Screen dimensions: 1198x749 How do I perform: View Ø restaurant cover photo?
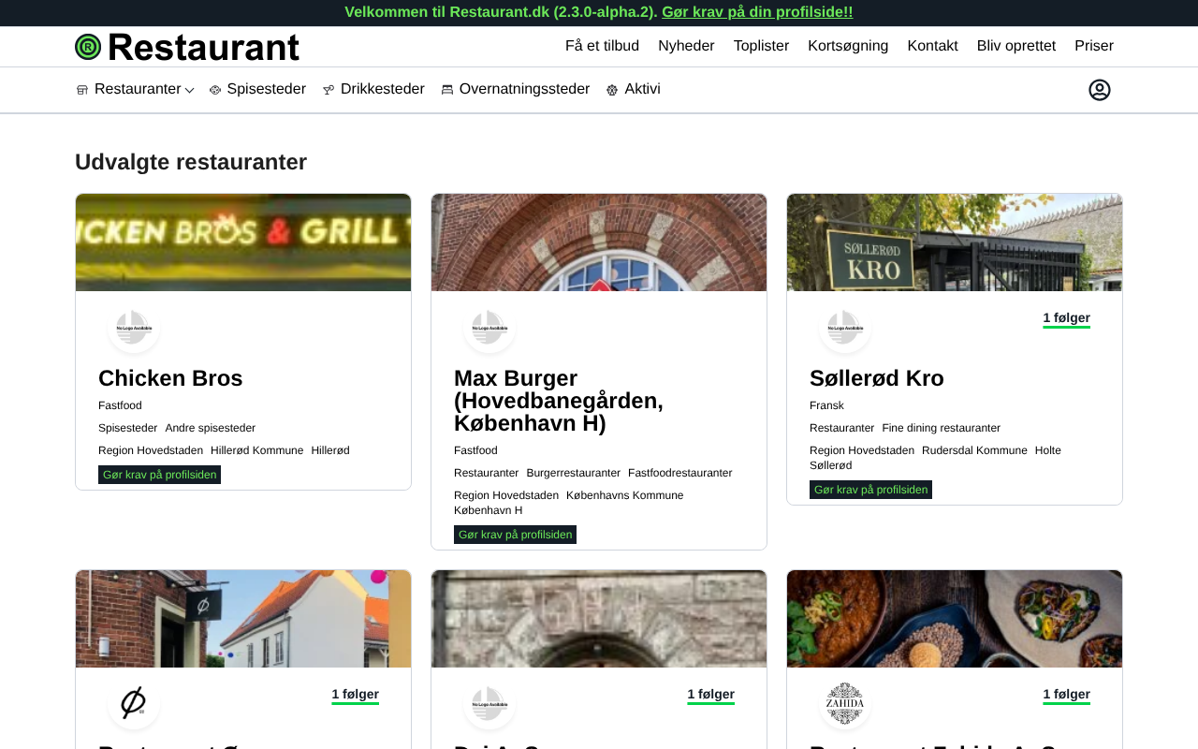[x=243, y=619]
